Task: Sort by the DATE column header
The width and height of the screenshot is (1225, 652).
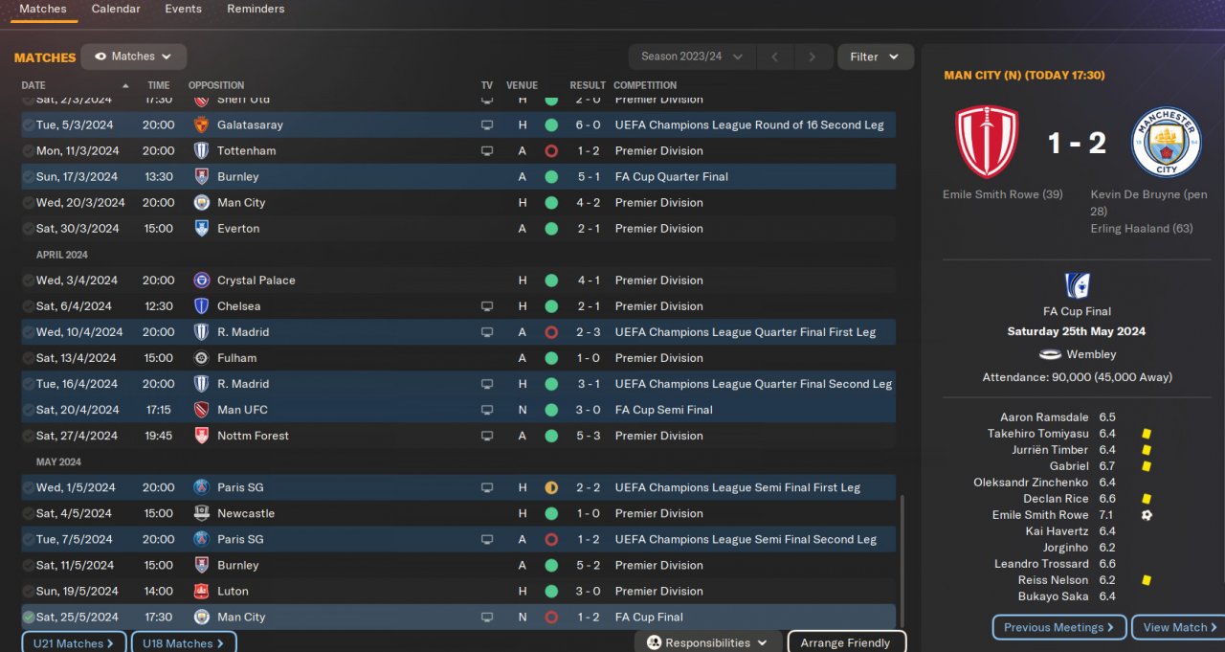Action: (33, 85)
